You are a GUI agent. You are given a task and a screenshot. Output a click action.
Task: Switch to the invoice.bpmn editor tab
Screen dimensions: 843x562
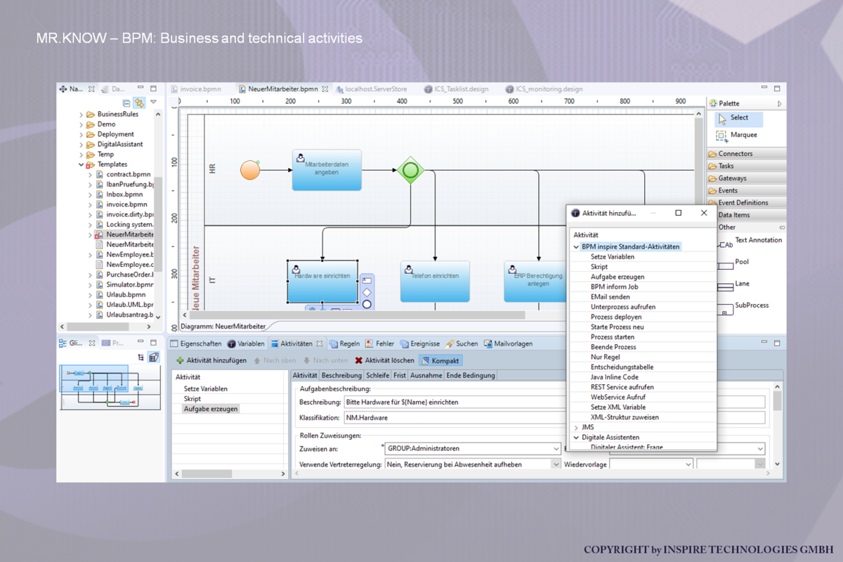(195, 89)
